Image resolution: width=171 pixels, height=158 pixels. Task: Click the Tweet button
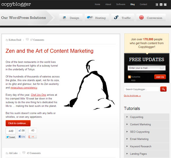(x=11, y=137)
